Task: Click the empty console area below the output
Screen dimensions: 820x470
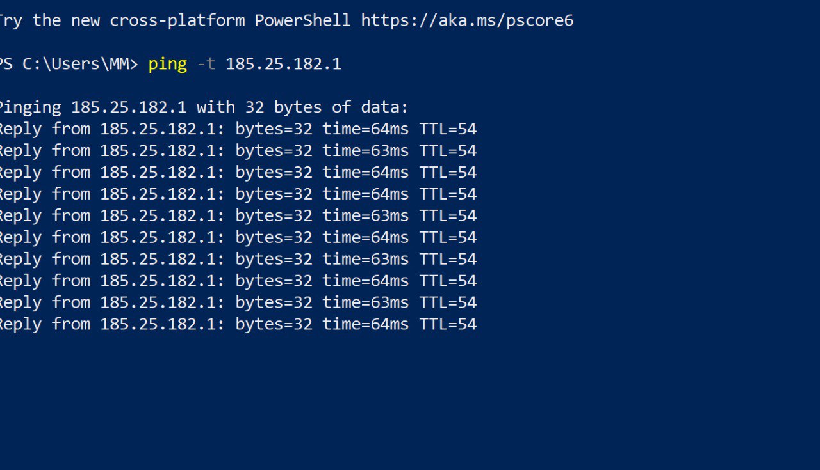Action: pyautogui.click(x=410, y=403)
